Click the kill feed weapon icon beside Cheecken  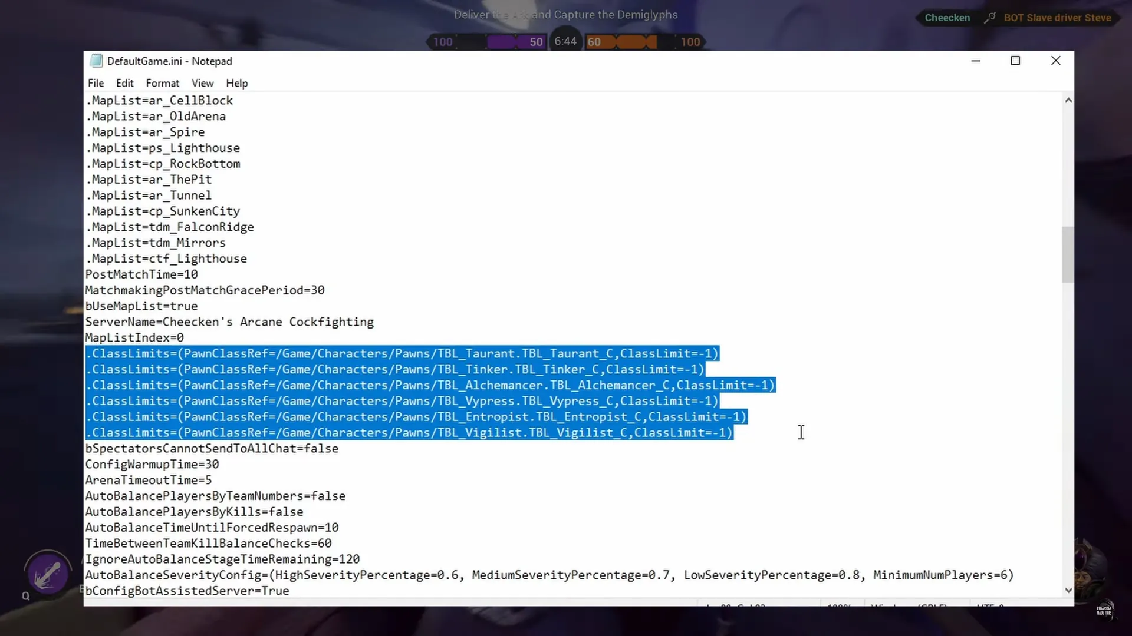click(989, 18)
